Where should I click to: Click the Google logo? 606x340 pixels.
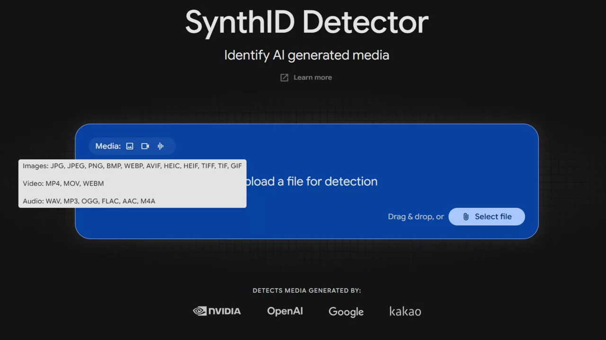tap(346, 312)
